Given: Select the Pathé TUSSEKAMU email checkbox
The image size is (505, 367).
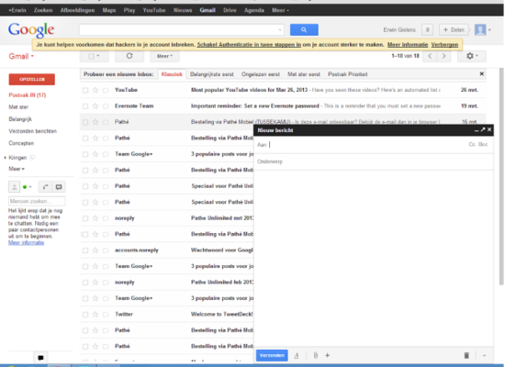Looking at the screenshot, I should pyautogui.click(x=85, y=122).
